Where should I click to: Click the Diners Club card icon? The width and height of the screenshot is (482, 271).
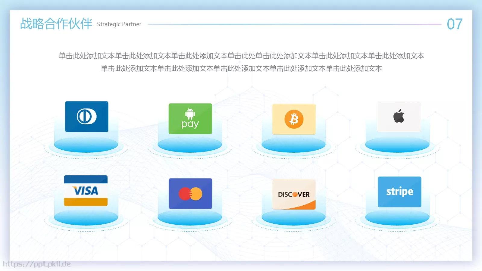click(x=87, y=117)
